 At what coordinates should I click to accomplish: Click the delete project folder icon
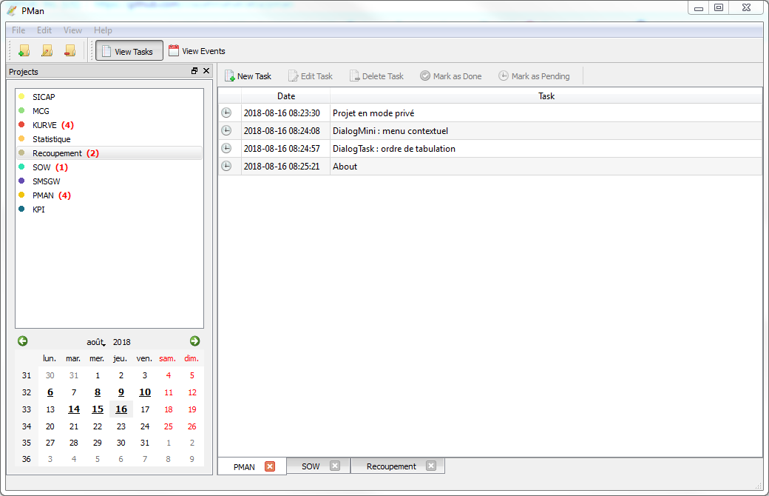pyautogui.click(x=70, y=50)
